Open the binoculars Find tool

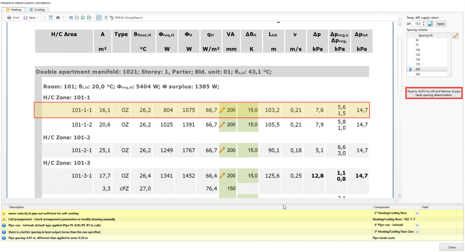click(58, 18)
